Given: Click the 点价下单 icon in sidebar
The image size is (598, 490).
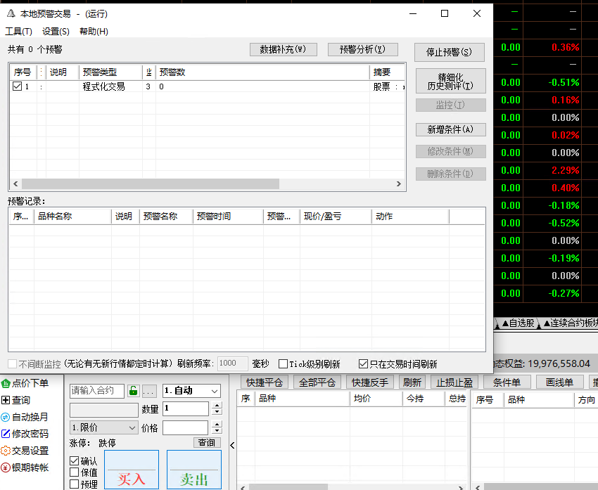Looking at the screenshot, I should tap(6, 383).
